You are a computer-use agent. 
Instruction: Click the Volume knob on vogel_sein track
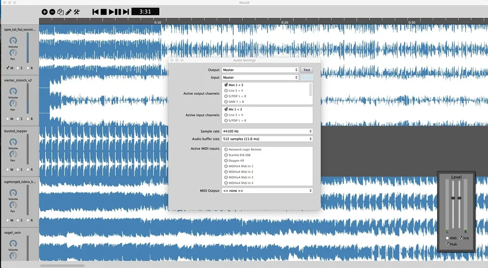[x=13, y=243]
